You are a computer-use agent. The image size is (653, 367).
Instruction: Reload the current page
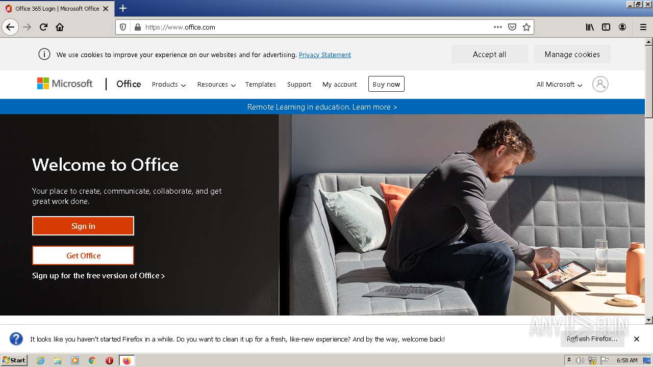[44, 27]
